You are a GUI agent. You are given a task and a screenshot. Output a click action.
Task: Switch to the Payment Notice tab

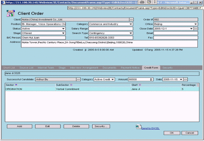pyautogui.click(x=130, y=68)
